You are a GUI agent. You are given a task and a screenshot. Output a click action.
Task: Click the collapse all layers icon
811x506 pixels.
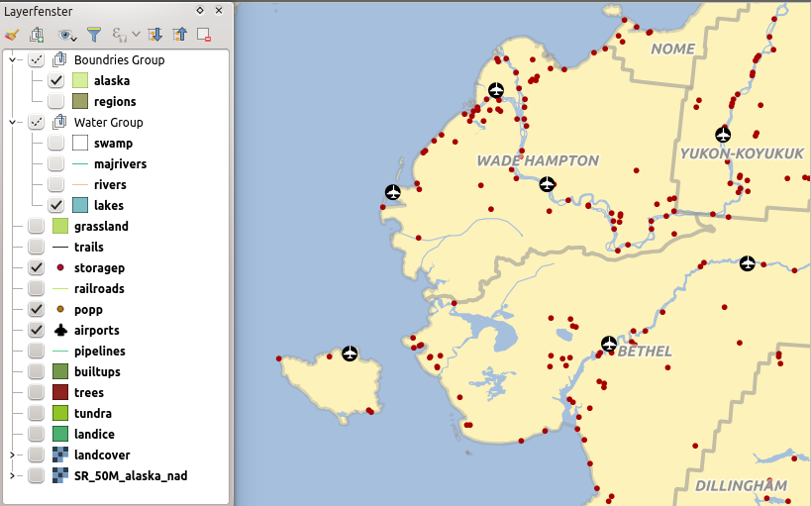pos(179,35)
